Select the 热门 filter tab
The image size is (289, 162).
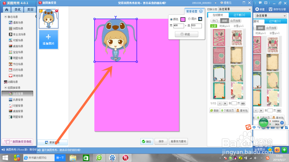215,20
